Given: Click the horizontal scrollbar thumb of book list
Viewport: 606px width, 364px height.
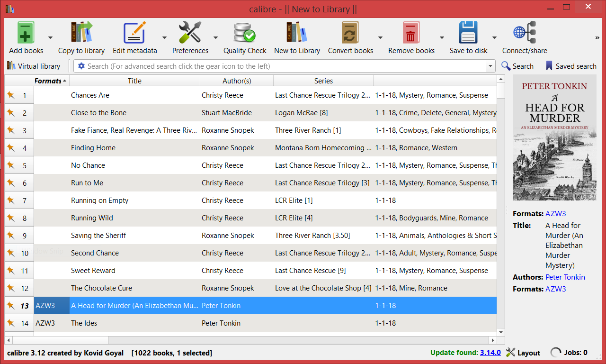Looking at the screenshot, I should (61, 340).
